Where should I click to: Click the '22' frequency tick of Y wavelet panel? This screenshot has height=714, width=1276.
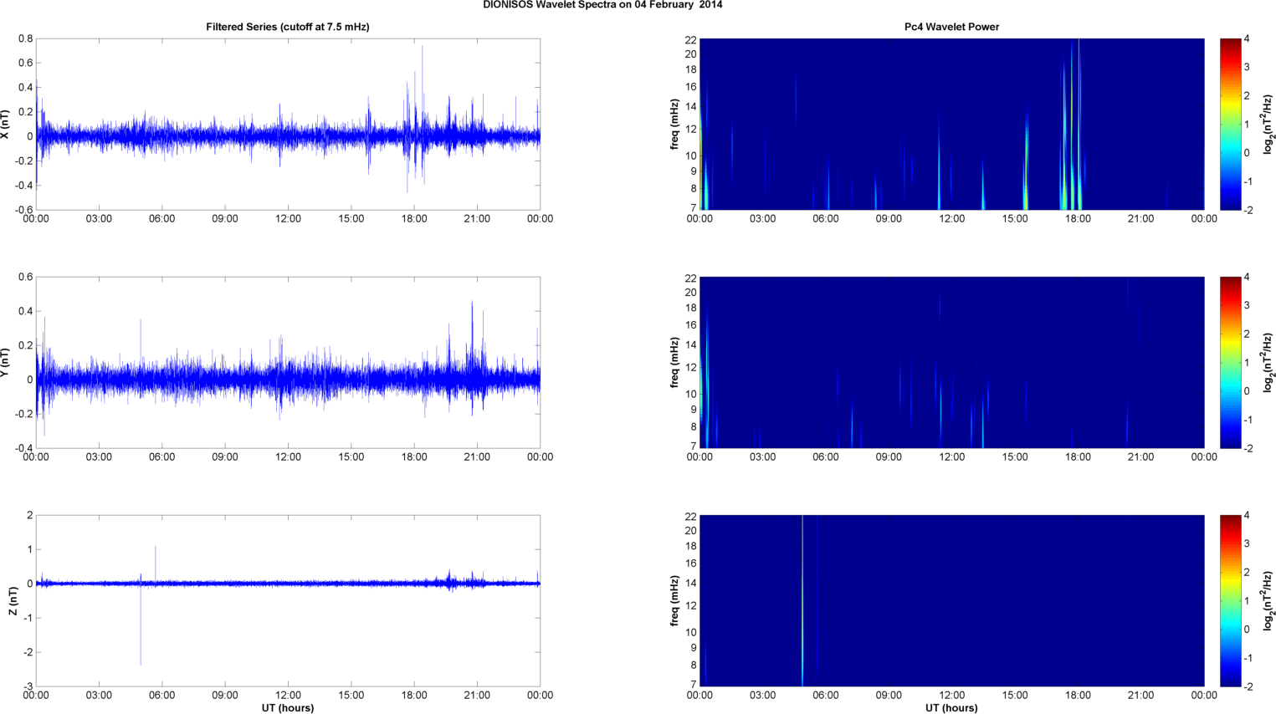click(x=691, y=278)
